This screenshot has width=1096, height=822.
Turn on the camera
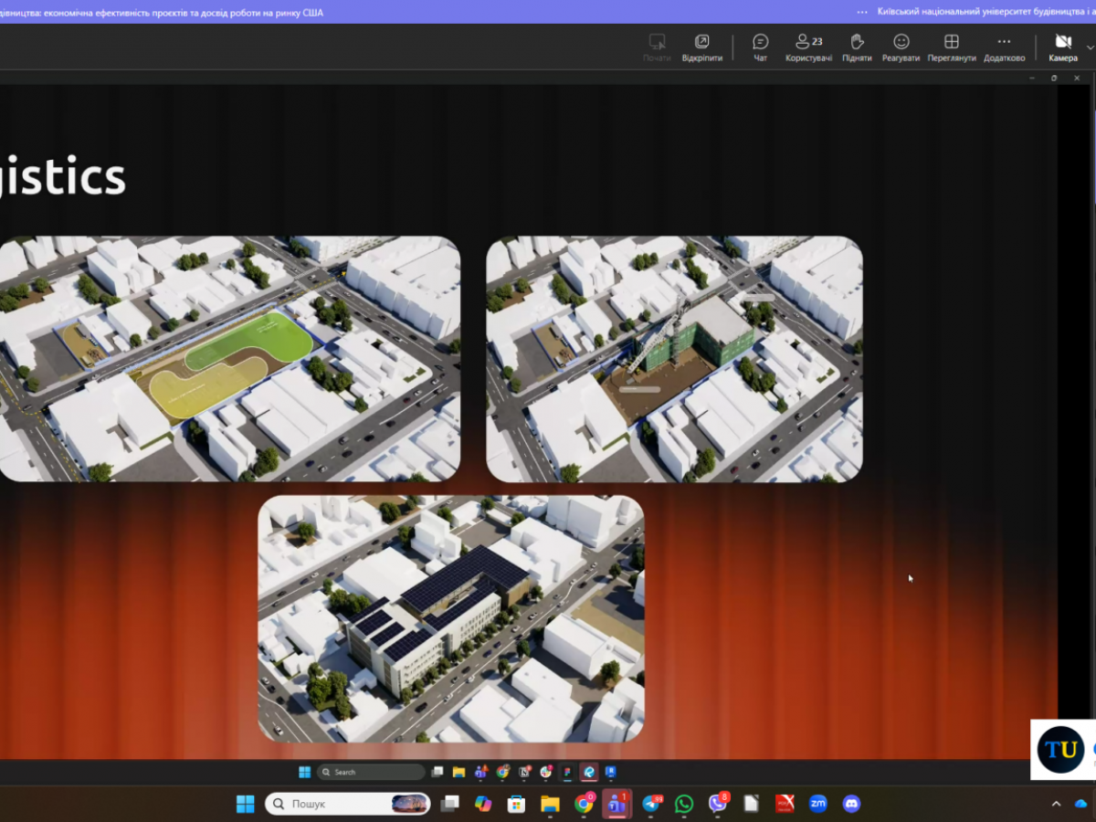(1063, 47)
